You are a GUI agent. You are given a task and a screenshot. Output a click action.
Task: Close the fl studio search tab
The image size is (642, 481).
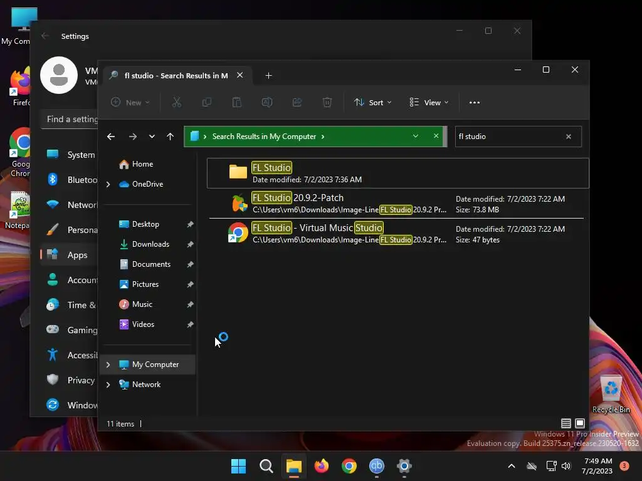240,75
